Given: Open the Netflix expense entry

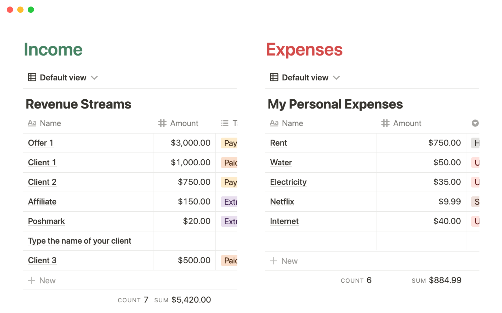Looking at the screenshot, I should [282, 202].
